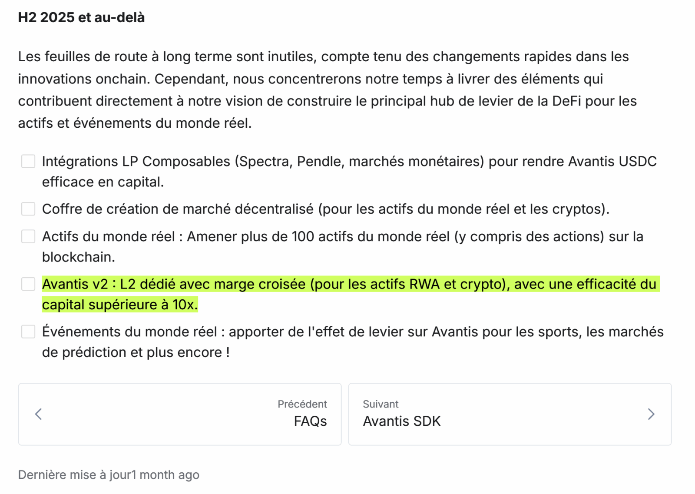
Task: Check the 'Coffre de création de marché décentralisé' checkbox
Action: click(x=28, y=209)
